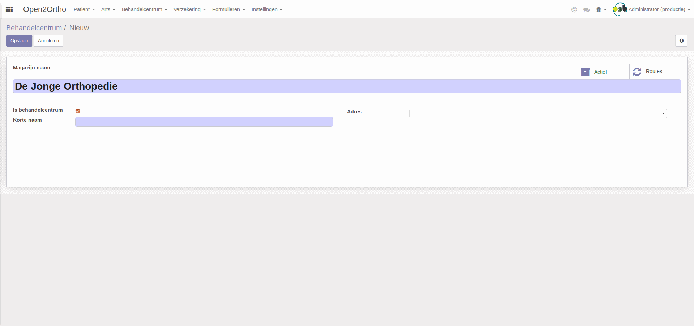
Task: Open mentions via the @ icon
Action: coord(574,10)
